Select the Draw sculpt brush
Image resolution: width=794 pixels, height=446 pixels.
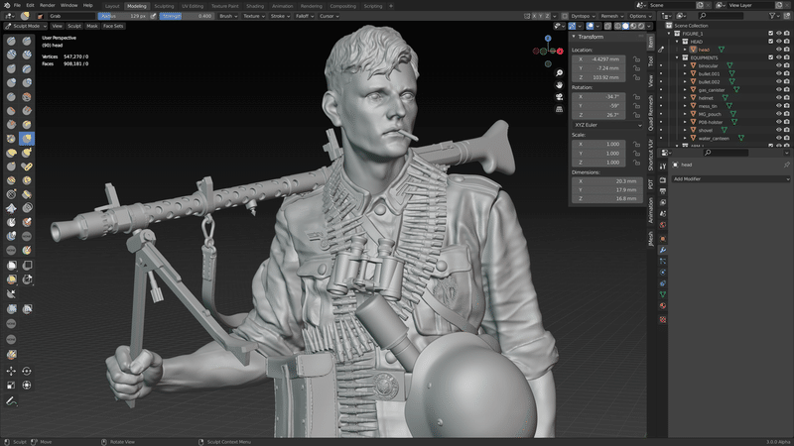pyautogui.click(x=11, y=41)
